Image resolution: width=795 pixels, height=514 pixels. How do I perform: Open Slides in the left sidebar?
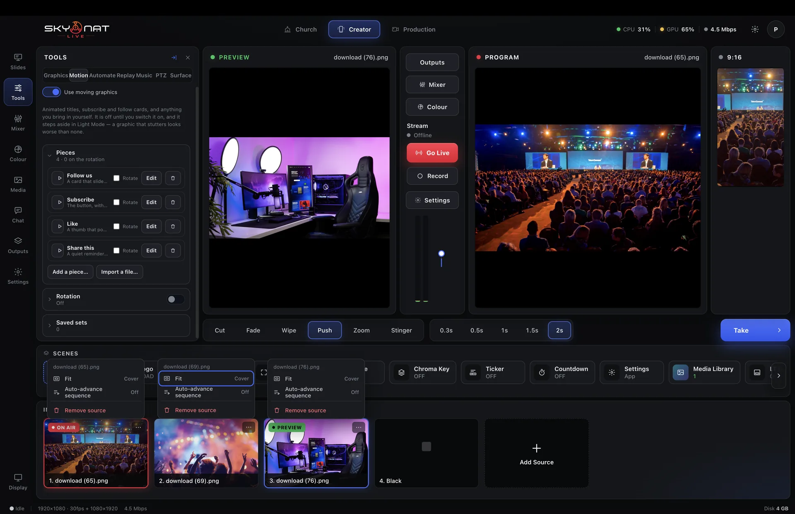[18, 62]
